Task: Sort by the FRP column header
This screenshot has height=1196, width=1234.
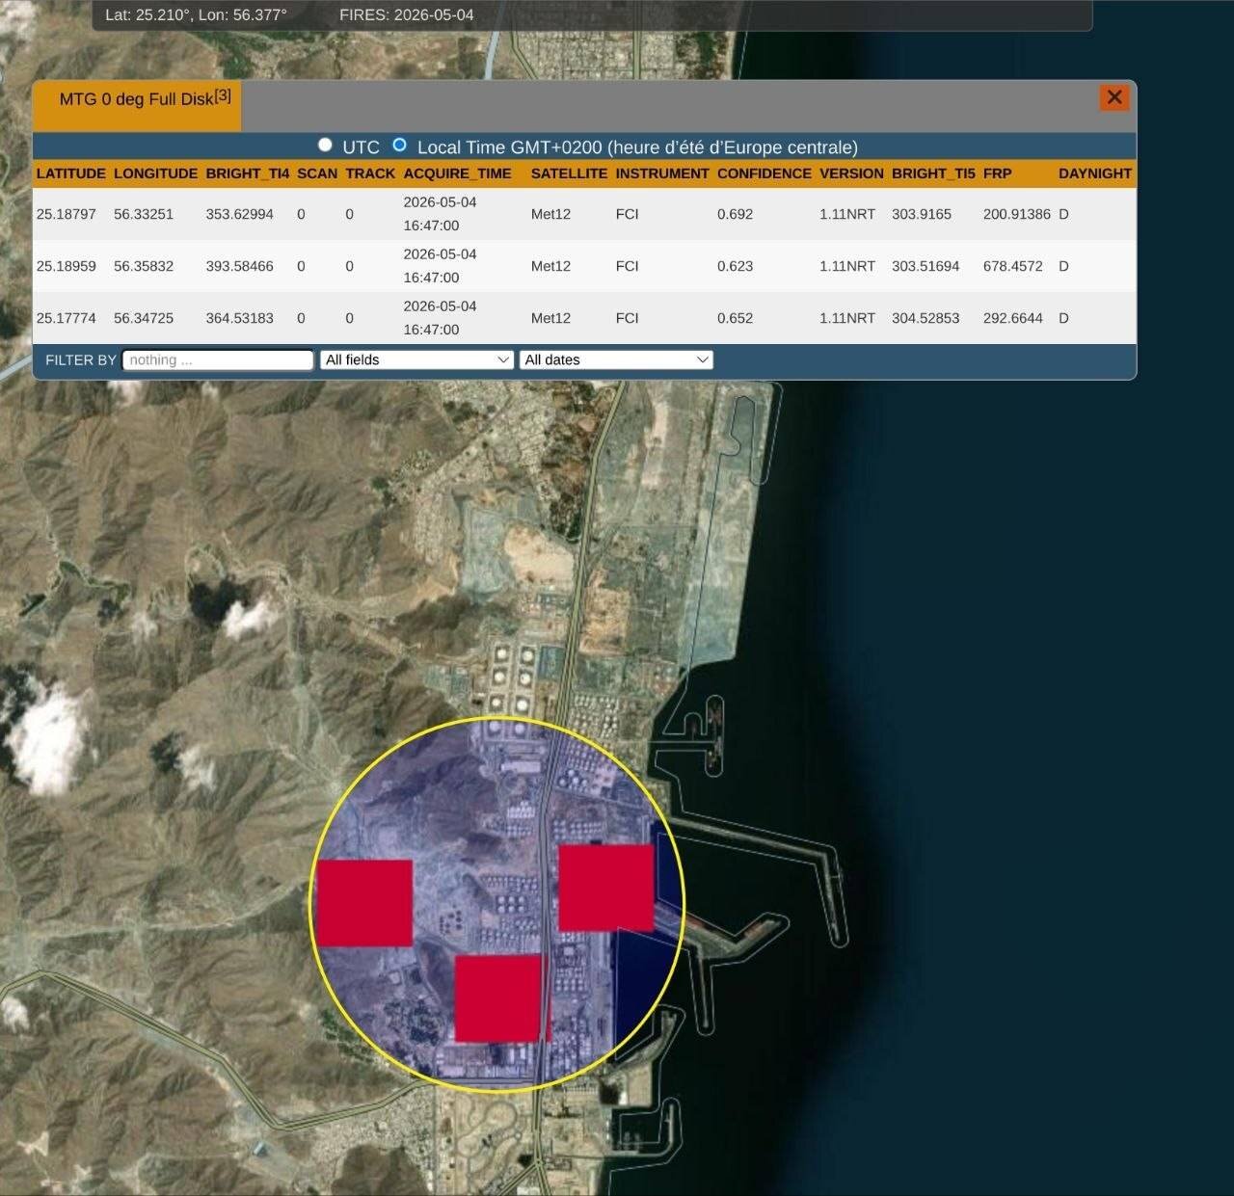Action: point(997,173)
